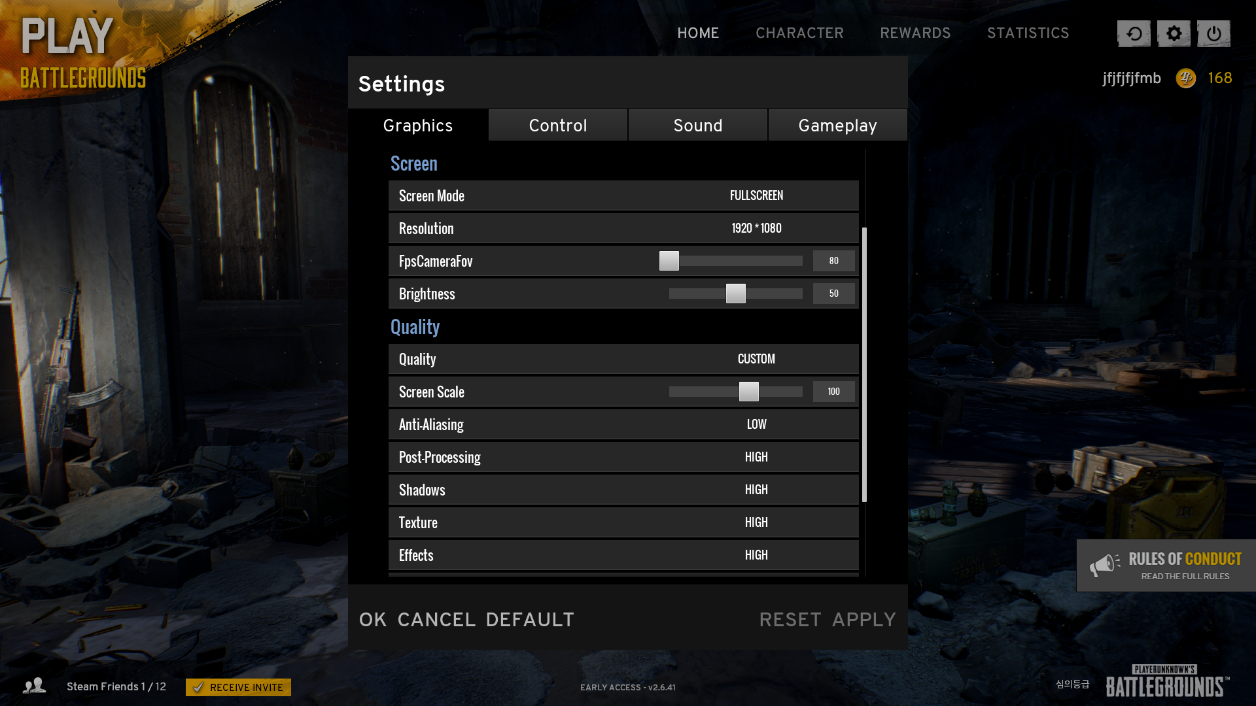The height and width of the screenshot is (706, 1256).
Task: Switch to the Gameplay tab
Action: point(837,125)
